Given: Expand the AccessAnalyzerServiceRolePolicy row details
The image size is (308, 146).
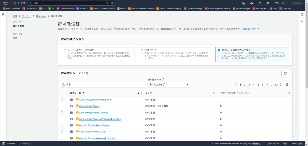Looking at the screenshot, I should click(71, 100).
